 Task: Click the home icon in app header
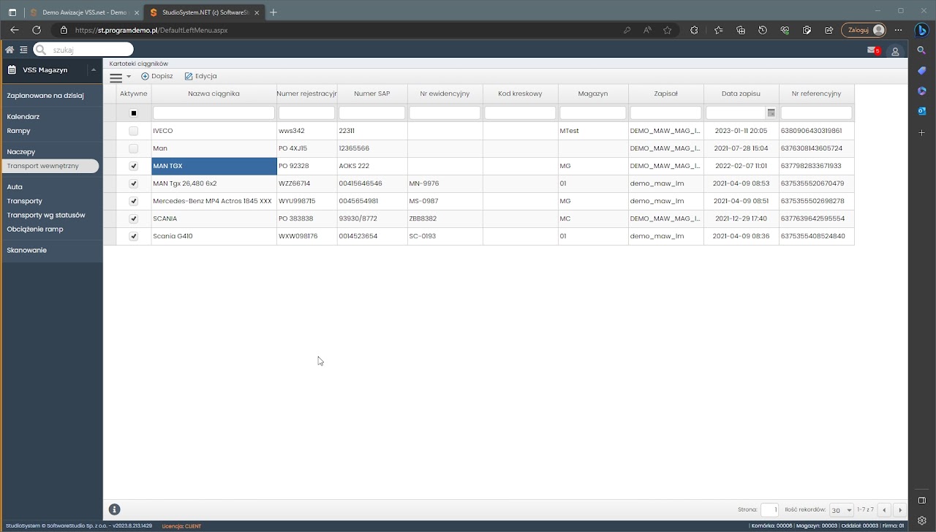pos(10,50)
